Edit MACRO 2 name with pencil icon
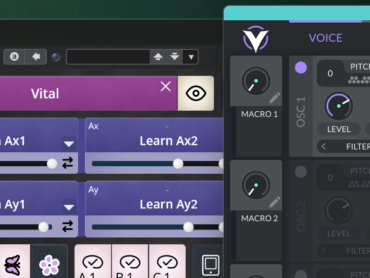The height and width of the screenshot is (278, 370). coord(275,202)
